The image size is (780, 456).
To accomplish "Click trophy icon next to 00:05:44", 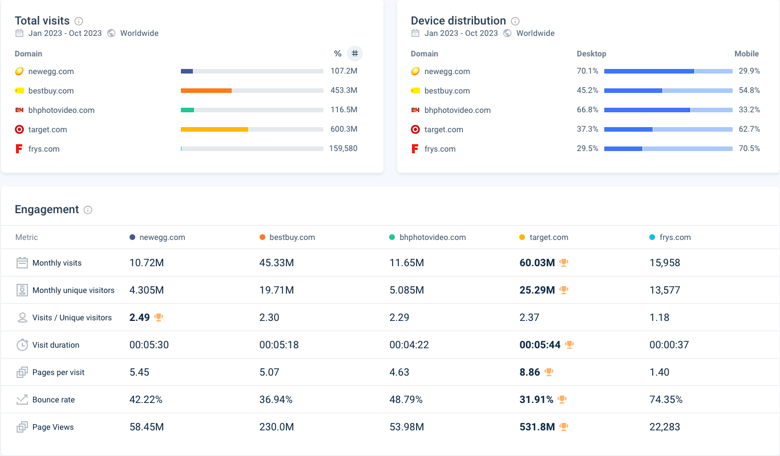I will (569, 345).
